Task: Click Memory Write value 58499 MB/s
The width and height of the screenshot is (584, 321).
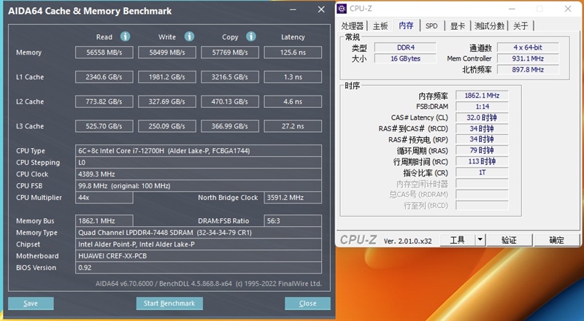Action: coord(167,53)
